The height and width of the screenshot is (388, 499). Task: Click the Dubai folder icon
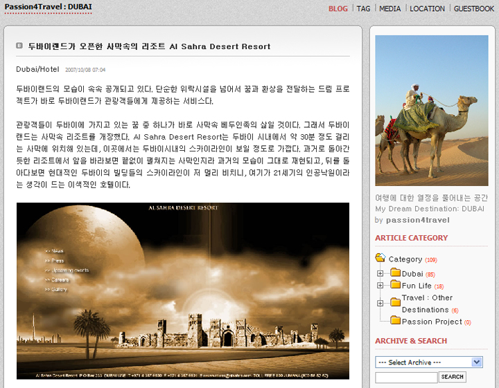[395, 272]
